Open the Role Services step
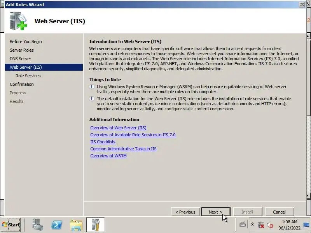 pyautogui.click(x=28, y=76)
